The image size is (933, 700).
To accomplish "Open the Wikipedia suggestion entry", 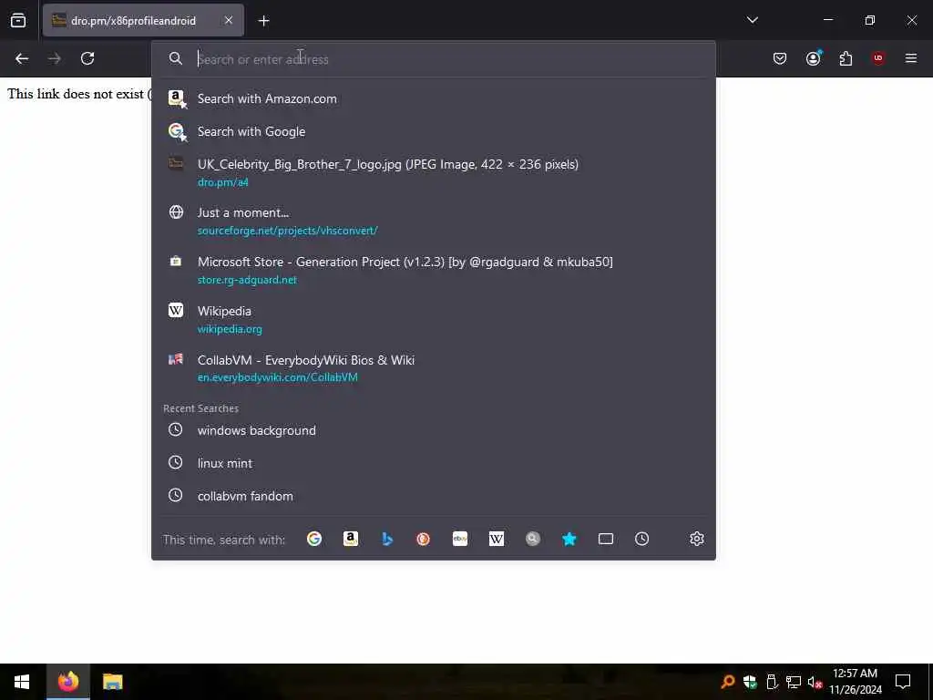I will point(433,320).
